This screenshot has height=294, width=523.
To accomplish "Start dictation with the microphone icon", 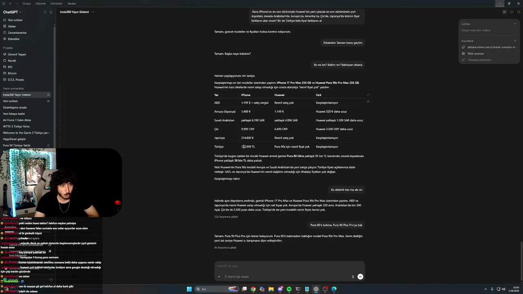I will click(353, 276).
